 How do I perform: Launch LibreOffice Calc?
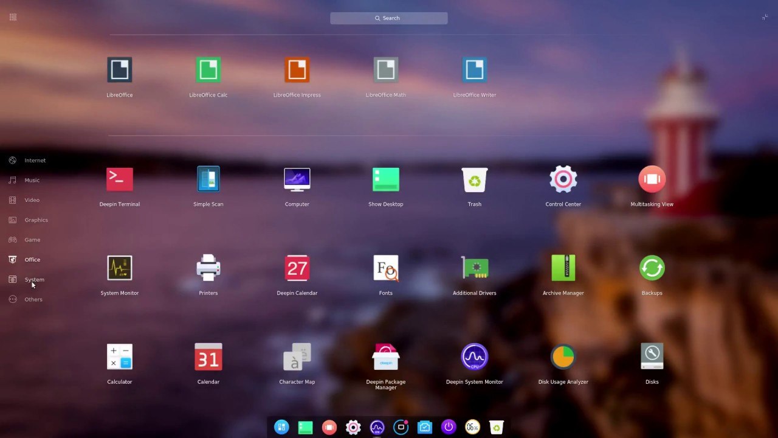coord(208,70)
